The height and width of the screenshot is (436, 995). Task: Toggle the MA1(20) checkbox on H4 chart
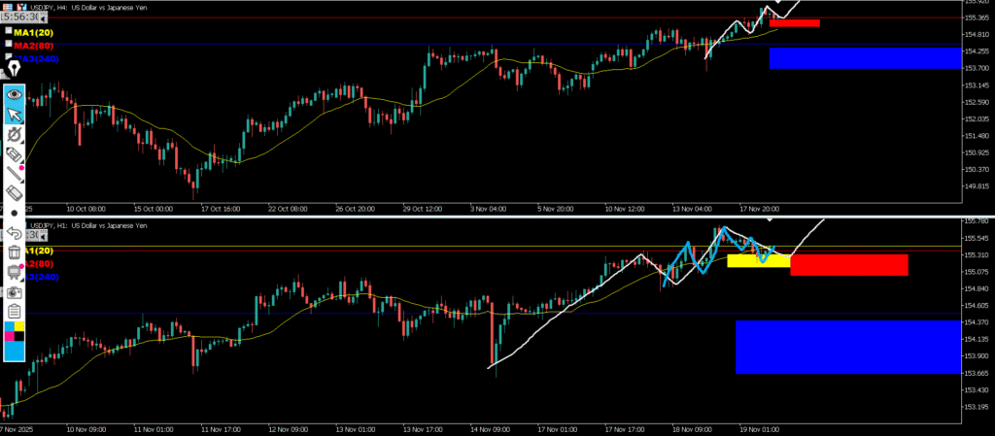[x=9, y=32]
